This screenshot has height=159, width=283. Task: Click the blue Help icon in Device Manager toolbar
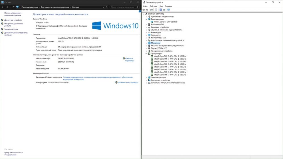pyautogui.click(x=160, y=10)
